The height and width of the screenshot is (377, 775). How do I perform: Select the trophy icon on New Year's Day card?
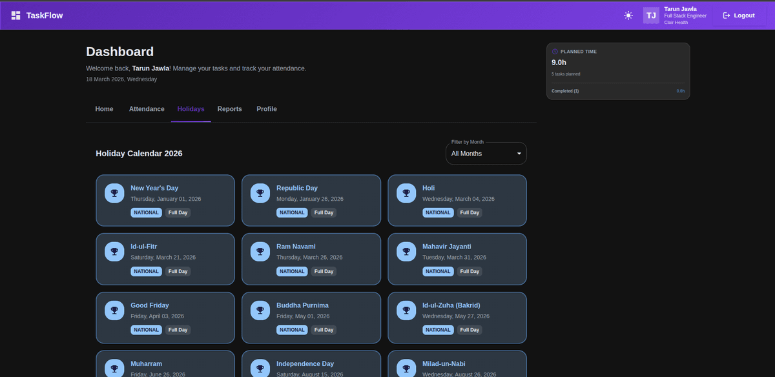pyautogui.click(x=114, y=192)
